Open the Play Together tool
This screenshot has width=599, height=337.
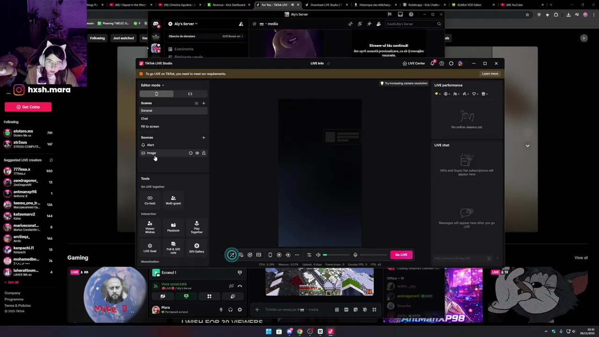coord(197,227)
